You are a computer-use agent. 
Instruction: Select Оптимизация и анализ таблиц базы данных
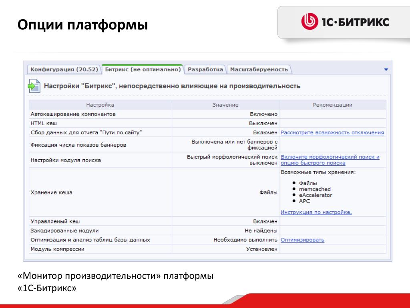pyautogui.click(x=90, y=240)
